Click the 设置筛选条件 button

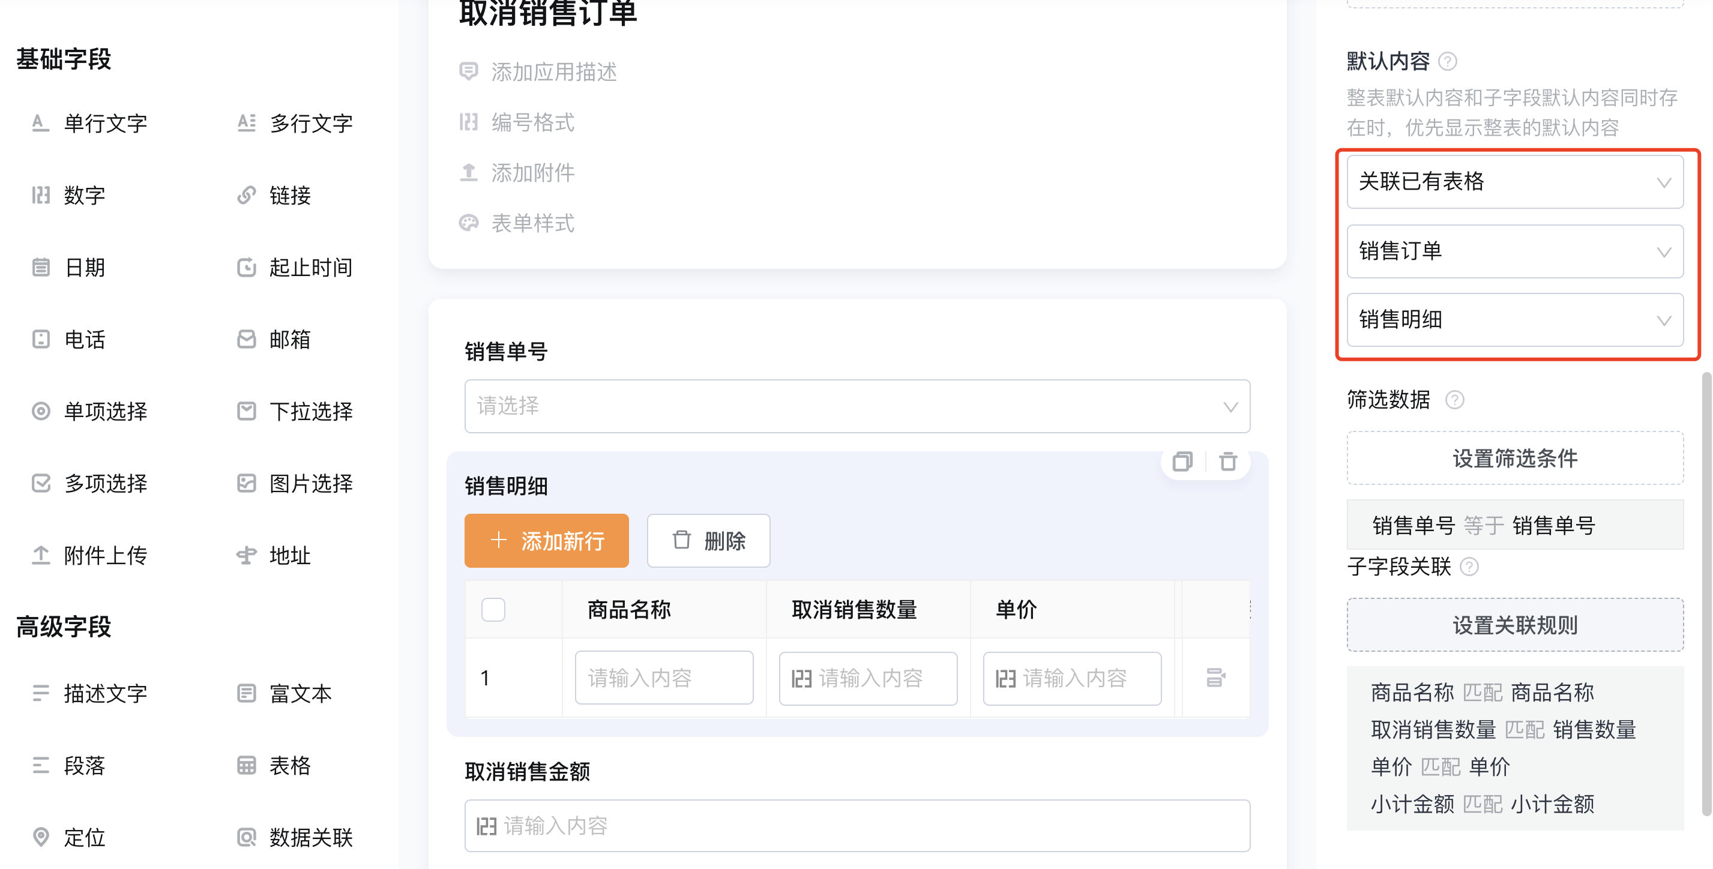(1515, 458)
